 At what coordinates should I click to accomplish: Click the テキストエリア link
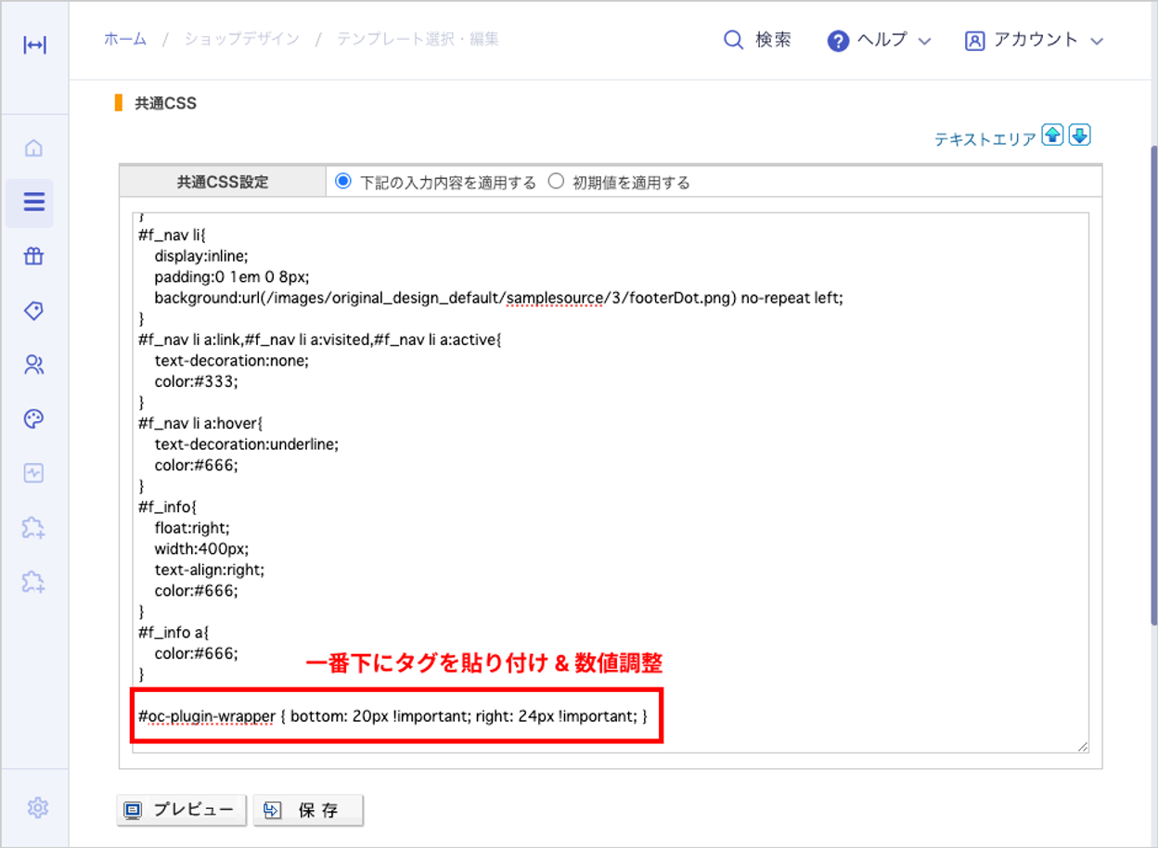click(984, 139)
